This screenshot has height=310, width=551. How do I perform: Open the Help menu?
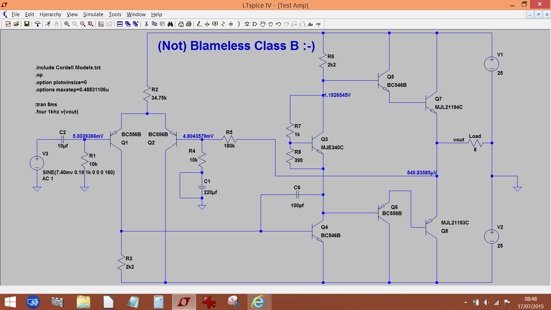click(156, 14)
